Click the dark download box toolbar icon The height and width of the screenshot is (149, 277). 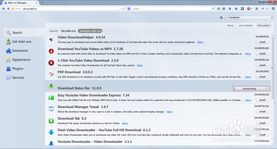point(242,9)
